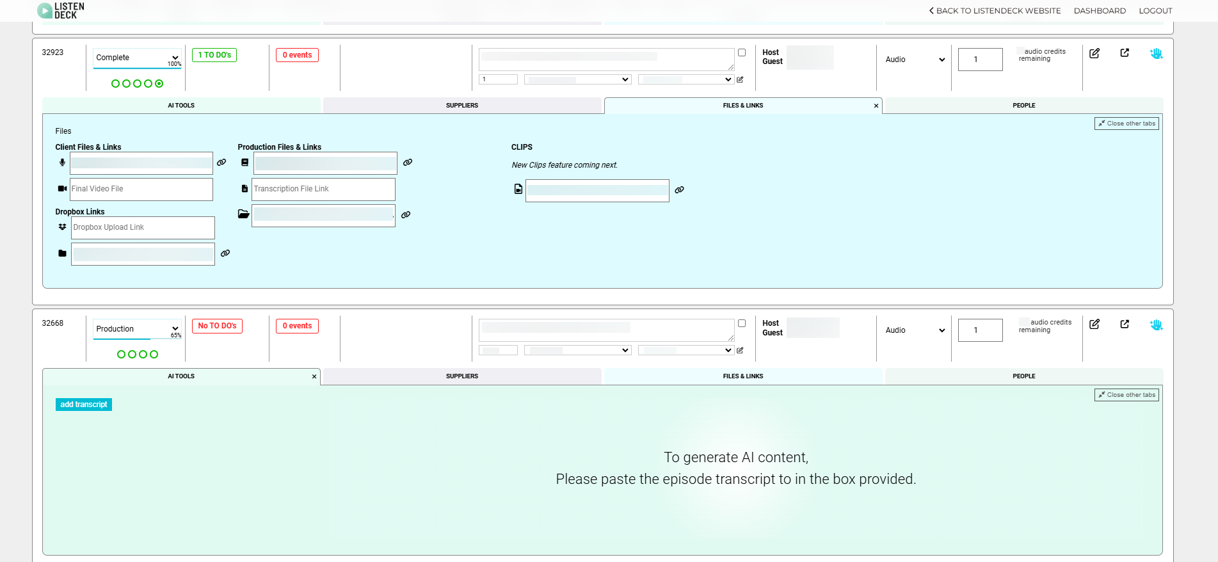Viewport: 1218px width, 562px height.
Task: Click the ListenDeck logo
Action: (x=61, y=10)
